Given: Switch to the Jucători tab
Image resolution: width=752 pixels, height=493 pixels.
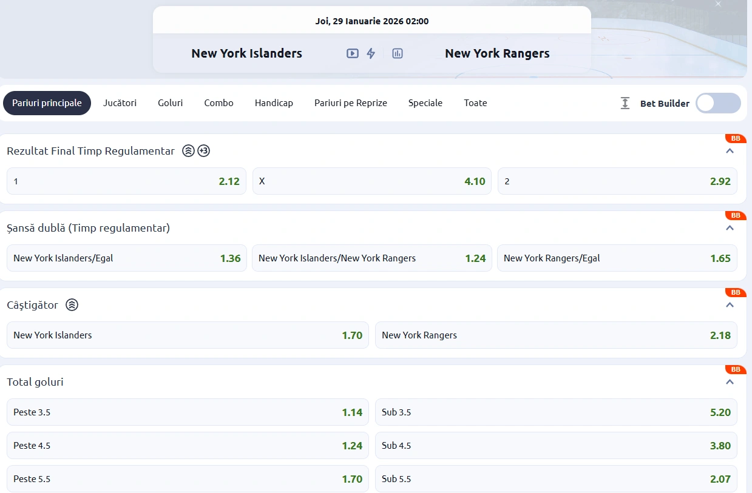Looking at the screenshot, I should [x=120, y=103].
